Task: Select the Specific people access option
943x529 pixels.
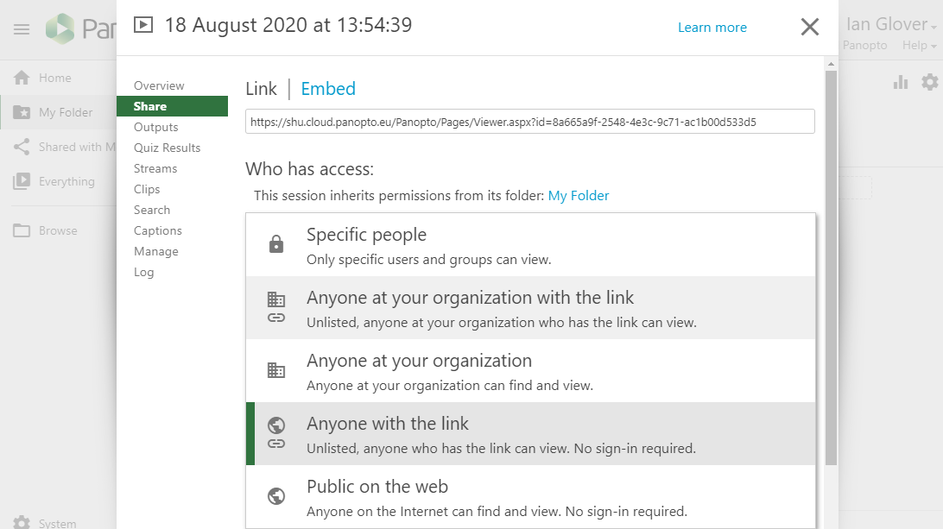Action: coord(530,245)
